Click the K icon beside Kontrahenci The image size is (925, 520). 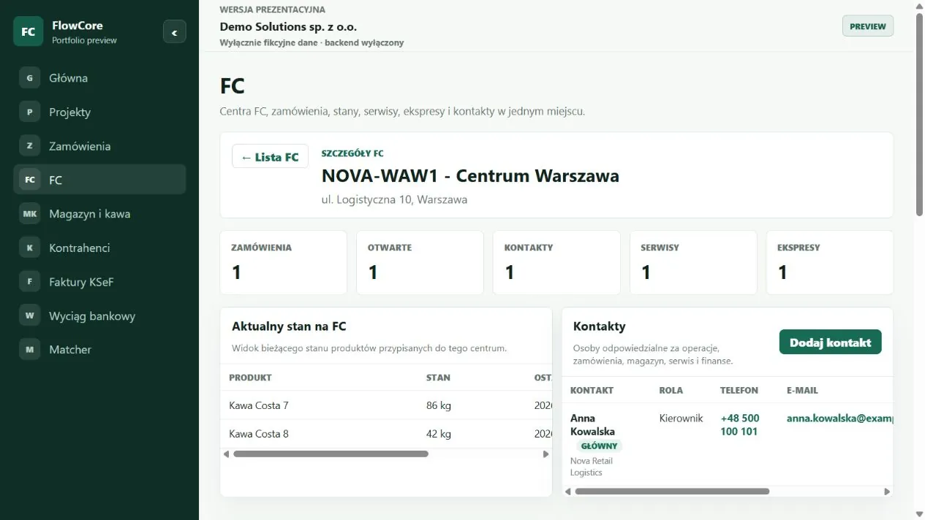[x=29, y=248]
